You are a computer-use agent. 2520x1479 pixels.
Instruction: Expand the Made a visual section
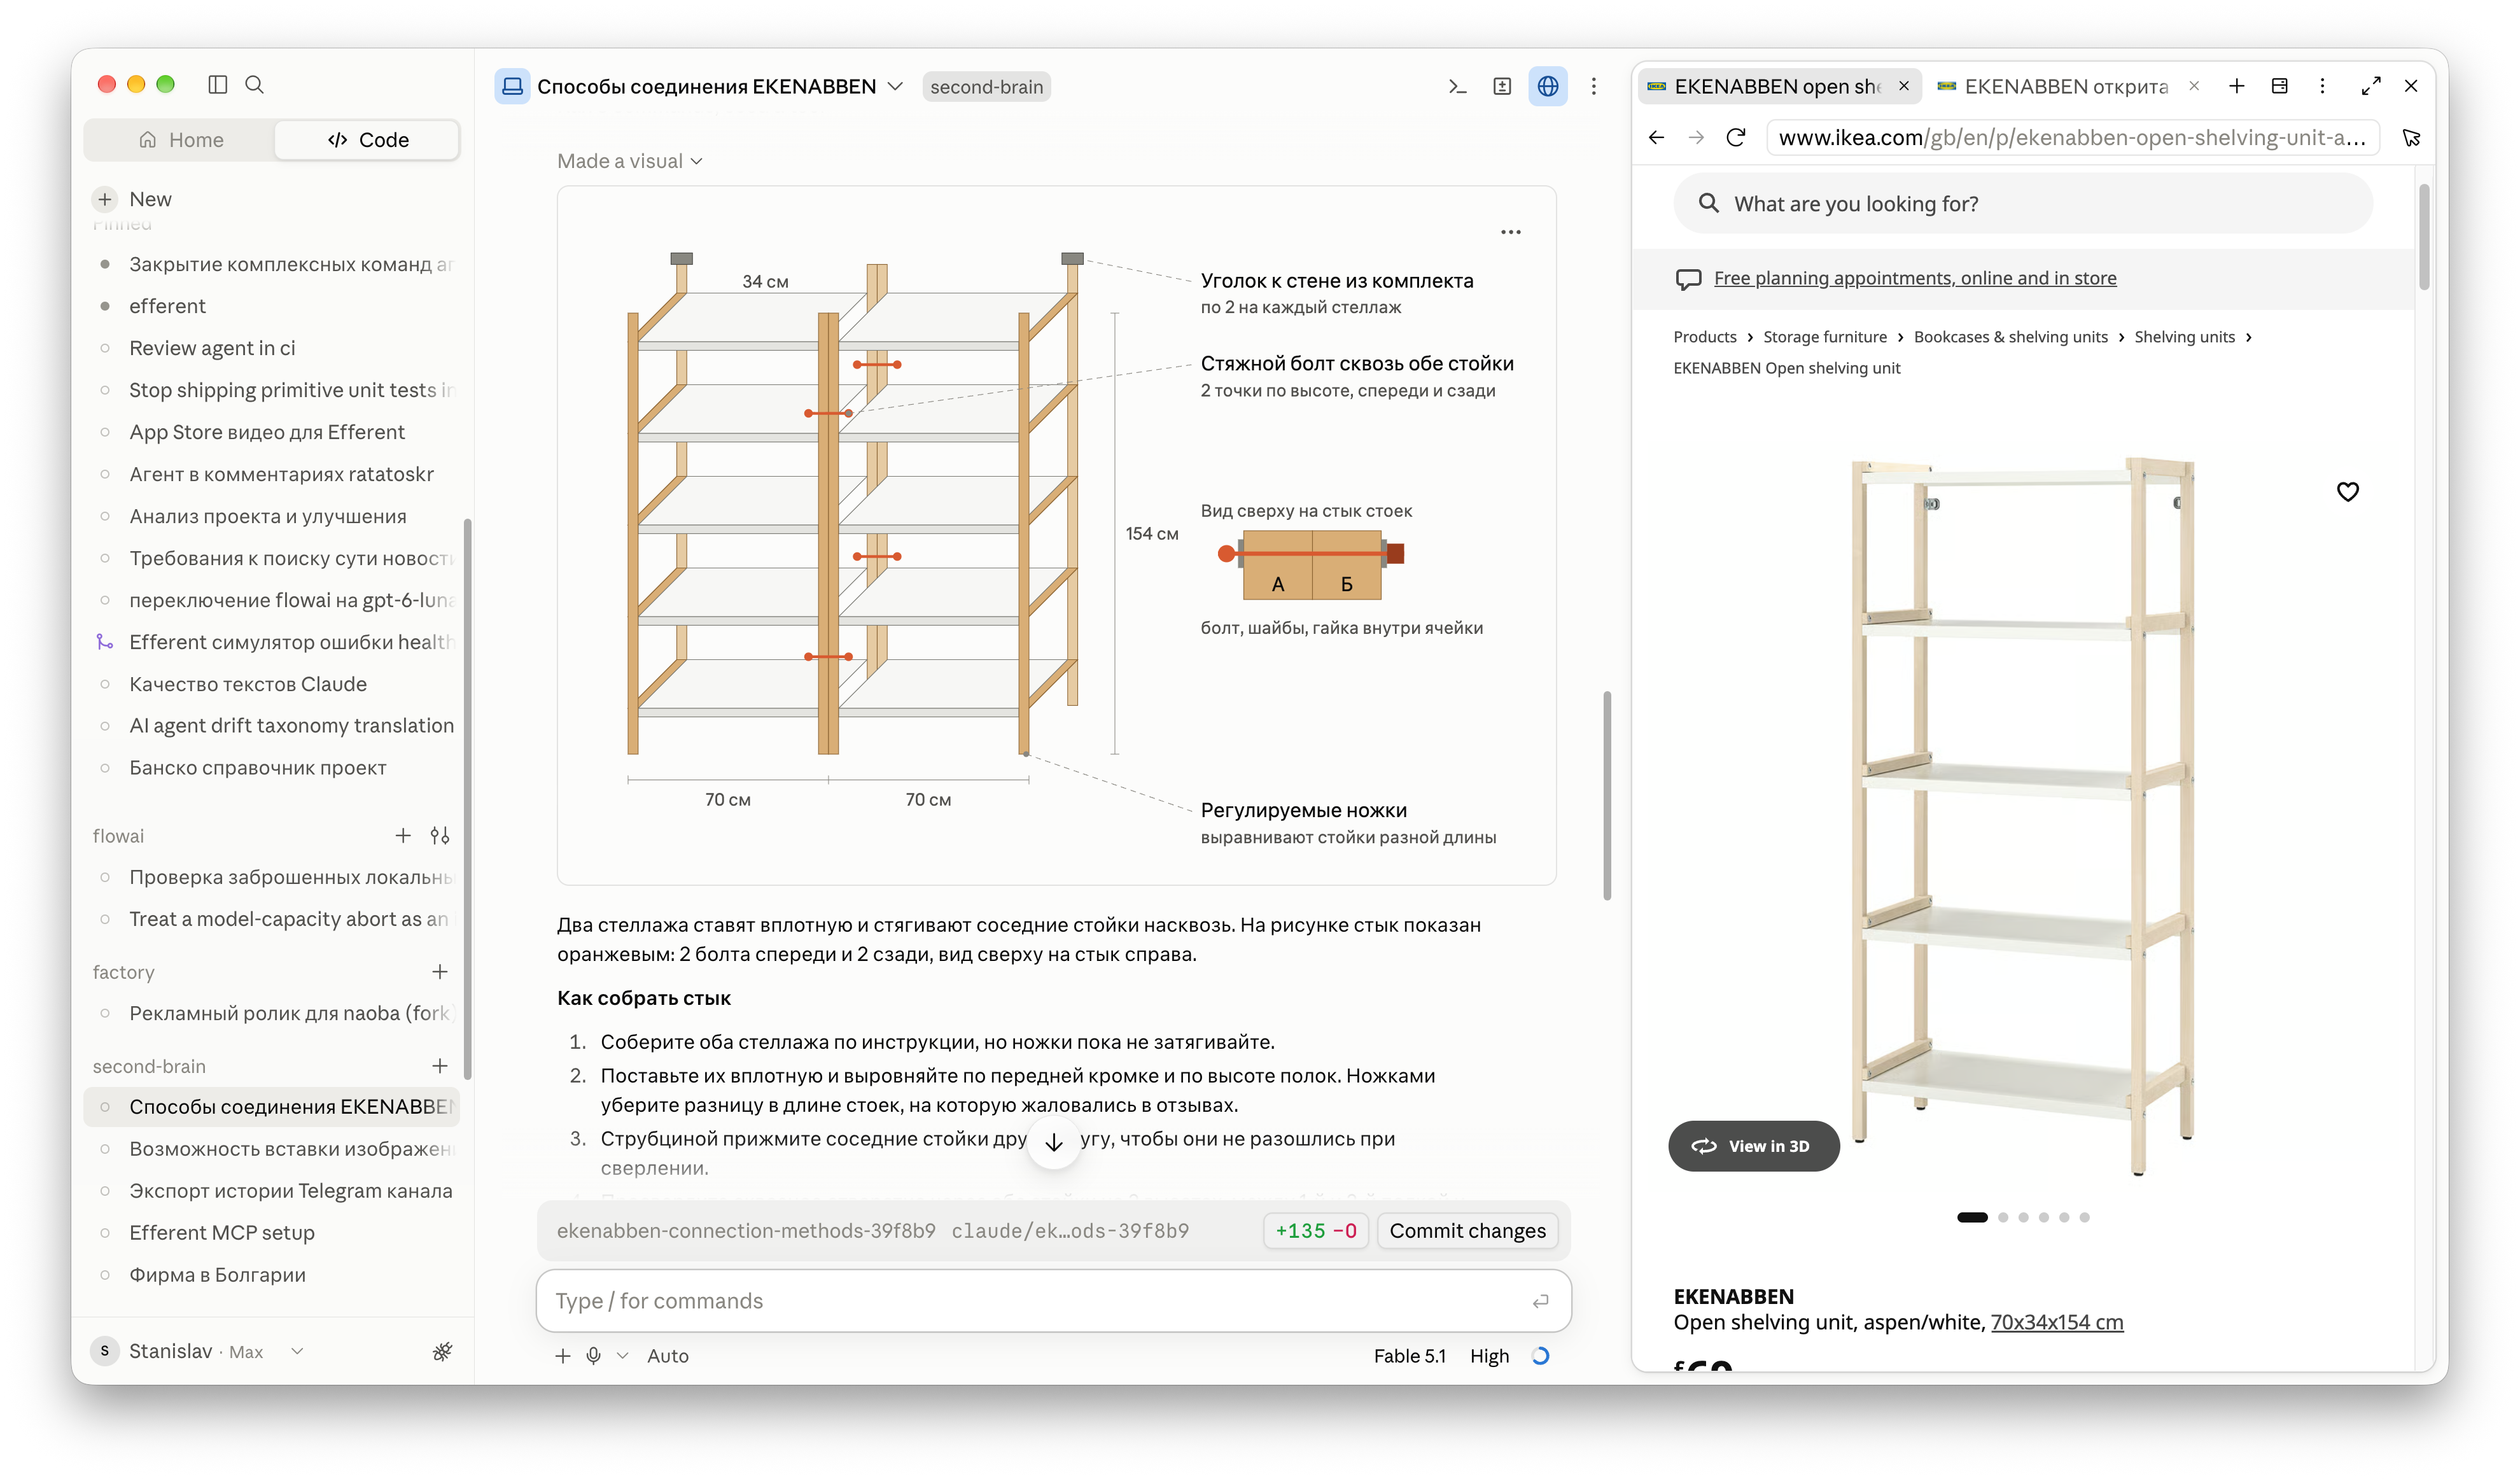click(630, 161)
